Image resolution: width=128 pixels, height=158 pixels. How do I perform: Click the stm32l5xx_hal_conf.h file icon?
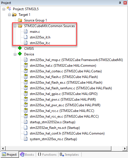[x=26, y=133]
